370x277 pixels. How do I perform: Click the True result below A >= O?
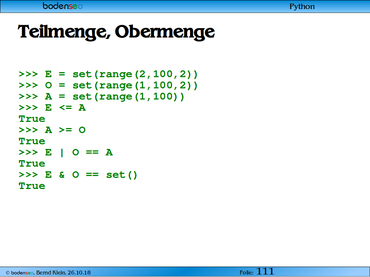(x=32, y=141)
